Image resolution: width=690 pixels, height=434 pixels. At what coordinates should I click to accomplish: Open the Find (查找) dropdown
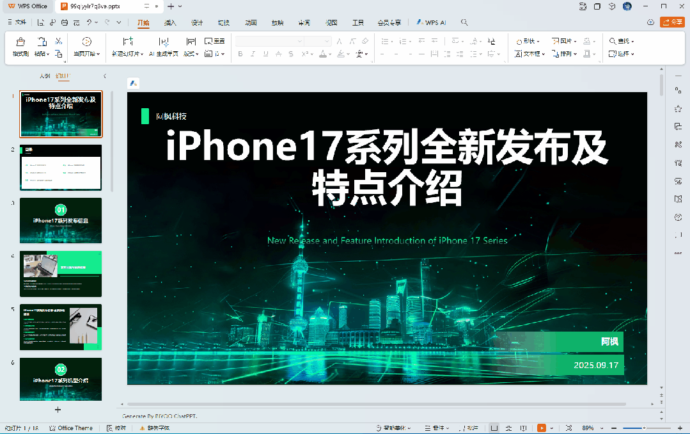point(622,41)
